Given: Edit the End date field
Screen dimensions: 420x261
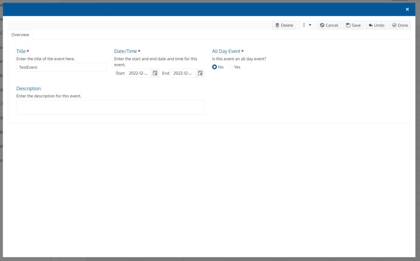Looking at the screenshot, I should tap(183, 73).
